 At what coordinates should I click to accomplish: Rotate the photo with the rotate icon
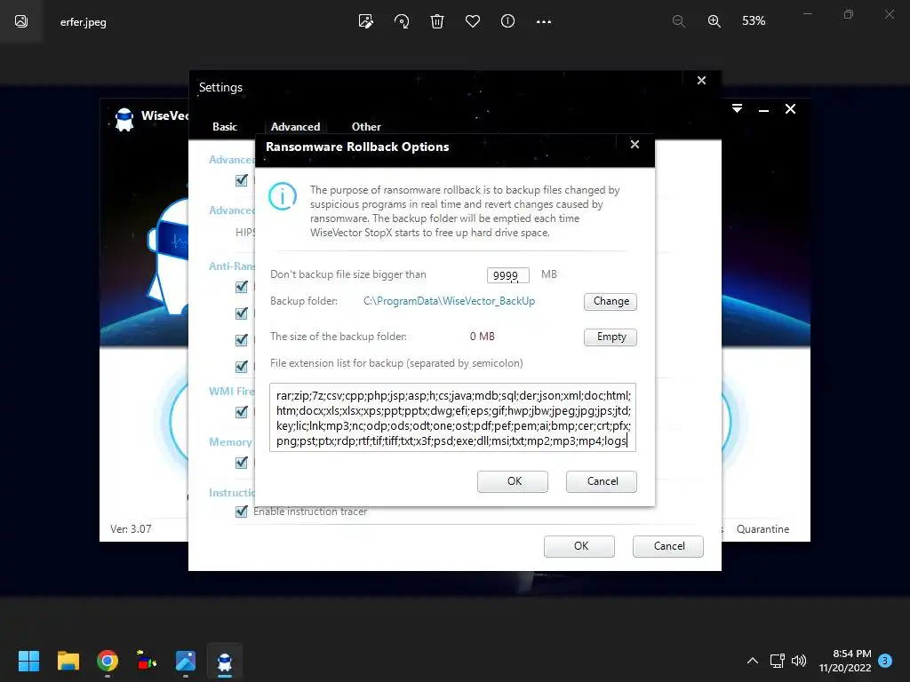tap(402, 21)
